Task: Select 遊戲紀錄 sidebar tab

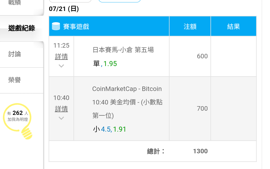Action: tap(21, 28)
